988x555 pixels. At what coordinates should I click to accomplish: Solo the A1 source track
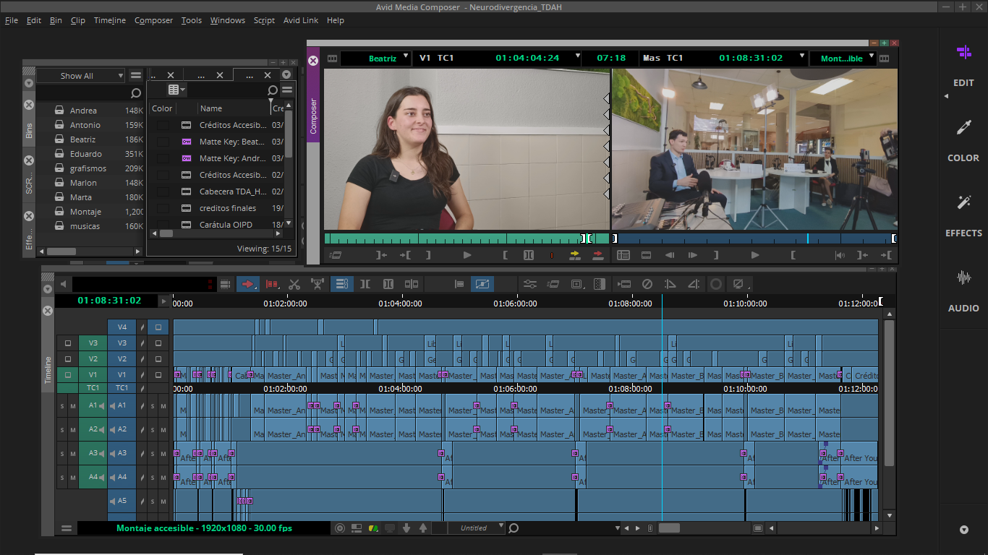point(62,406)
